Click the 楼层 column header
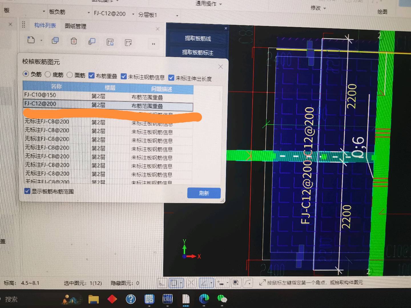This screenshot has height=308, width=411. 110,88
